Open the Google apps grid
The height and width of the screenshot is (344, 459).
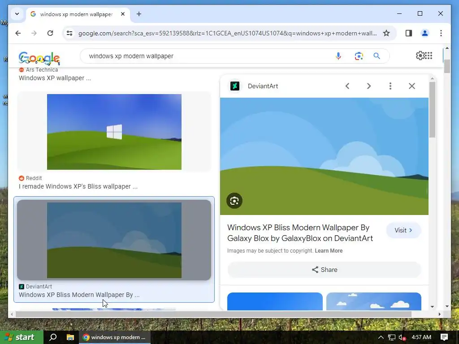429,56
